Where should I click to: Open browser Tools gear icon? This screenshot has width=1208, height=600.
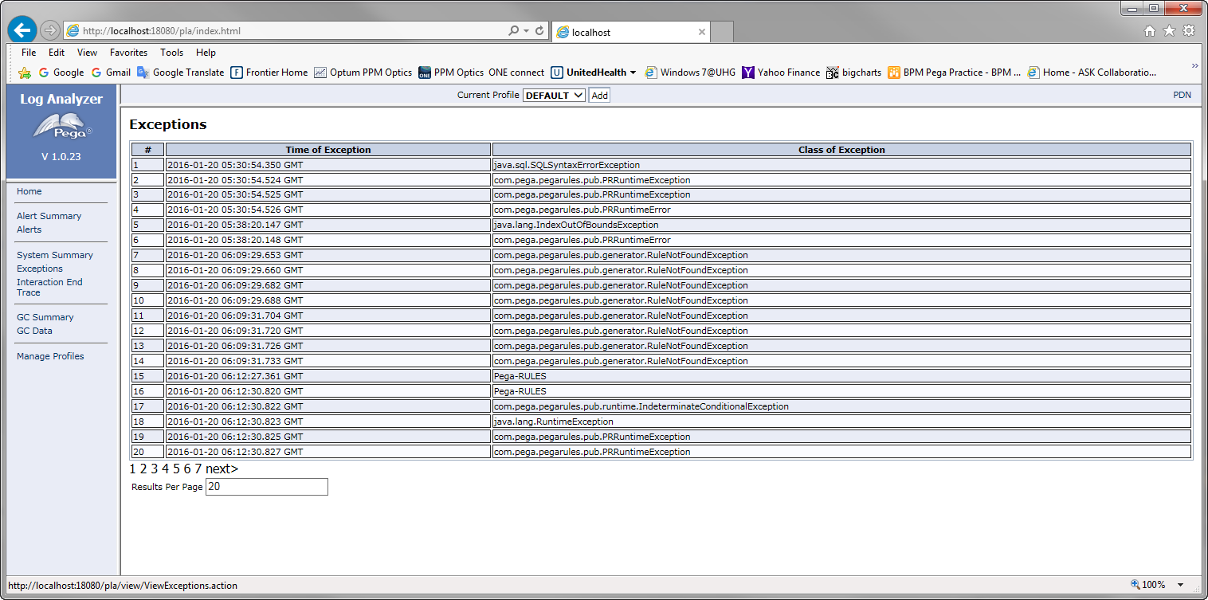(1188, 31)
